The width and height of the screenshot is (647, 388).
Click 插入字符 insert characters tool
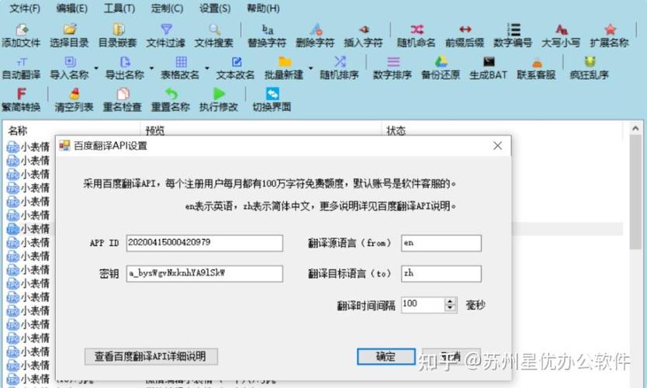[364, 36]
